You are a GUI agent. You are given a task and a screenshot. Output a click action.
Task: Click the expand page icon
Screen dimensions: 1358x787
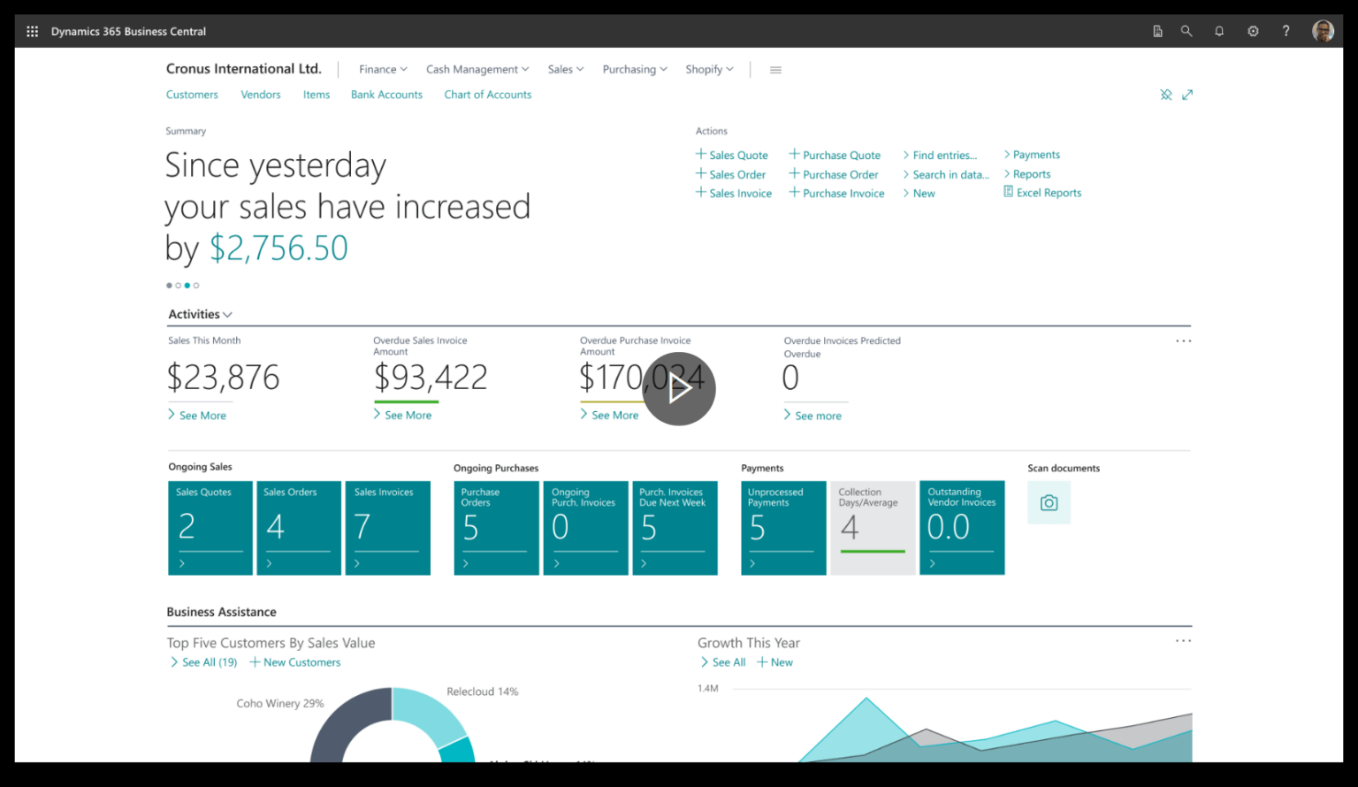point(1187,95)
